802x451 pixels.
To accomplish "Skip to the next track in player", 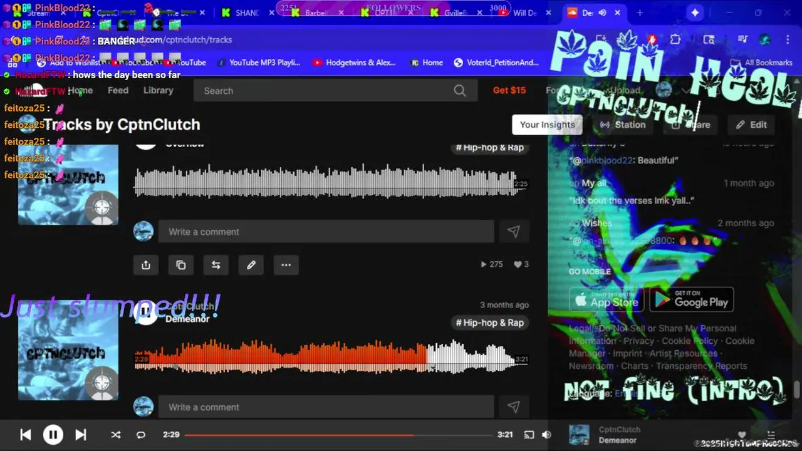I will tap(81, 435).
